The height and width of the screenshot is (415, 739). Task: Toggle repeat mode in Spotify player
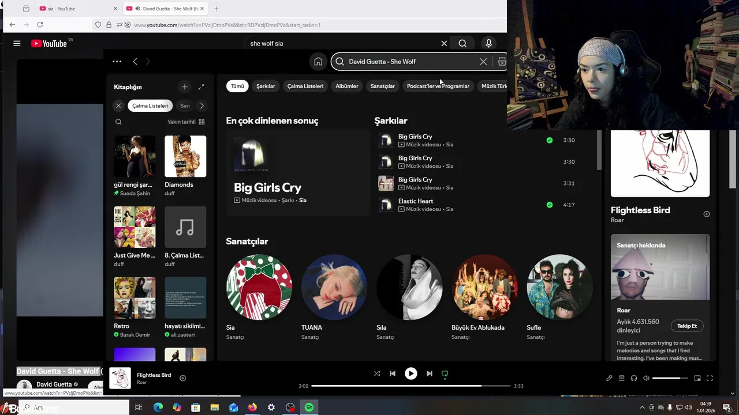click(x=445, y=373)
